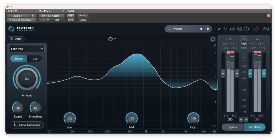Click the undo arrow icon
Screen dimensions: 277x140
tap(225, 29)
